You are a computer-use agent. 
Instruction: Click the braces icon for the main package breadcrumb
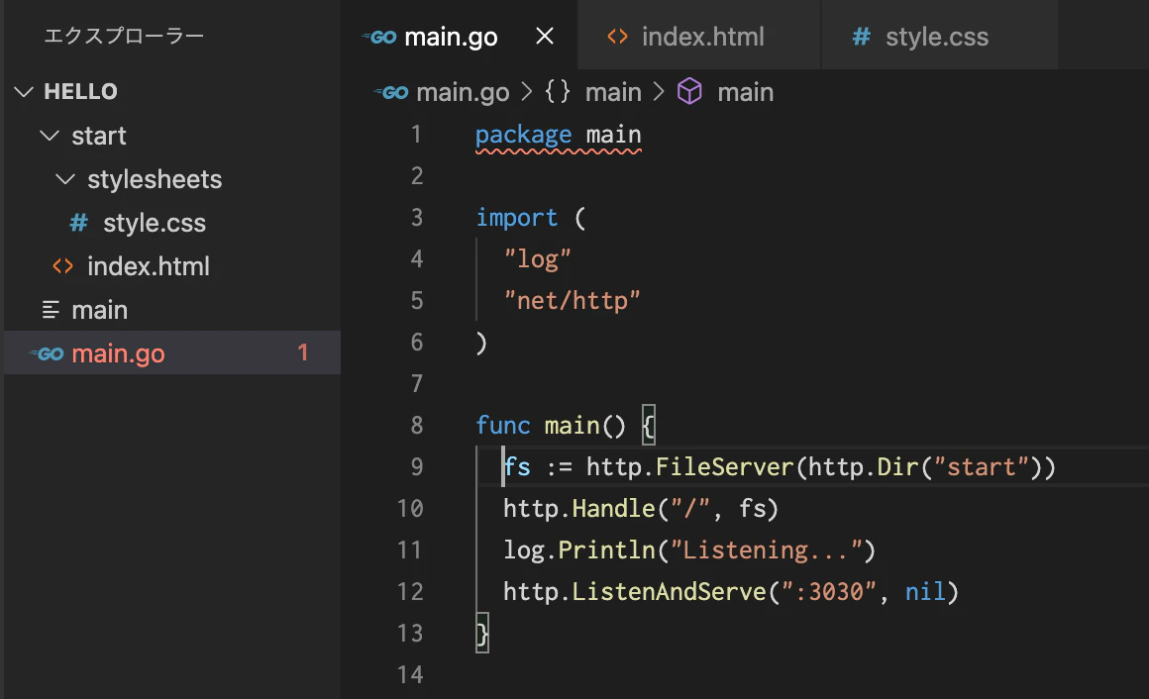pyautogui.click(x=557, y=92)
